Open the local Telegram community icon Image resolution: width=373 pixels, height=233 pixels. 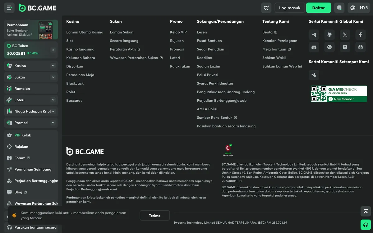click(314, 75)
